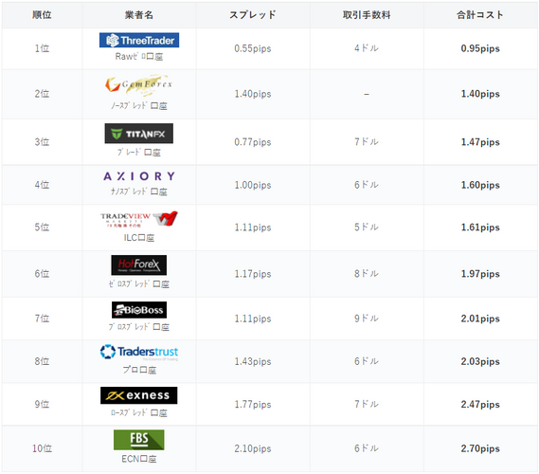The height and width of the screenshot is (474, 539).
Task: Click the Traderstrust logo
Action: [139, 353]
